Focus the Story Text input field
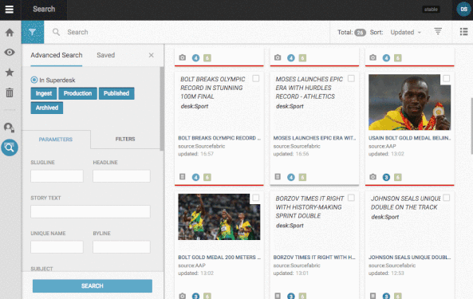Image resolution: width=473 pixels, height=299 pixels. point(90,211)
